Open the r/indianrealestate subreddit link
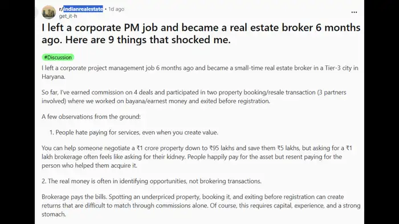Viewport: 399px width, 224px height. 81,9
